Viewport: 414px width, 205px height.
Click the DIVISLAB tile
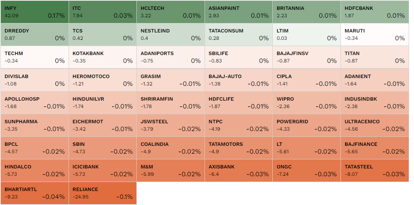click(x=34, y=80)
